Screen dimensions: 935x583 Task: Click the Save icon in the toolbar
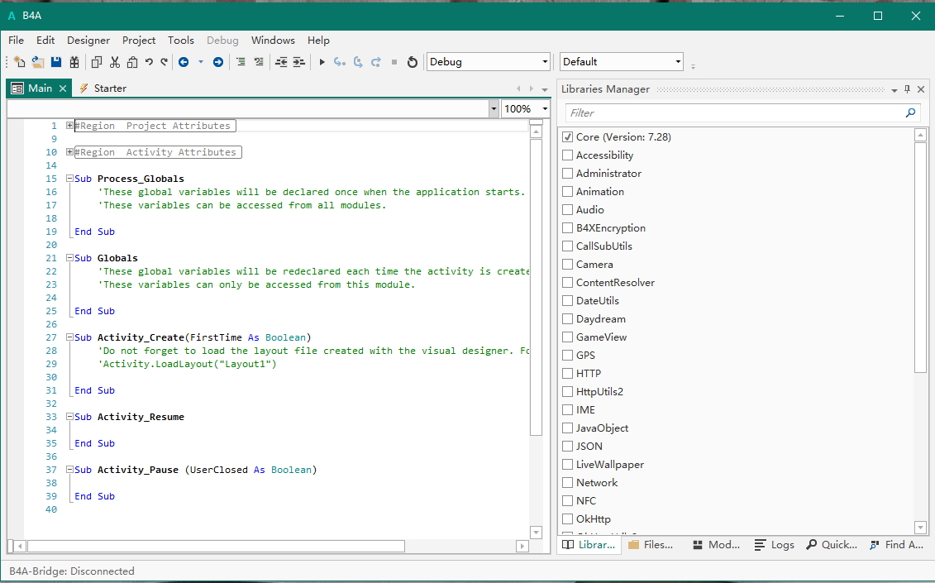pos(56,62)
